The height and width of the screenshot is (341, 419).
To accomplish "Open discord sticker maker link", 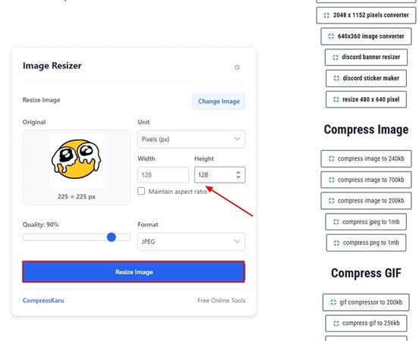I will [366, 78].
